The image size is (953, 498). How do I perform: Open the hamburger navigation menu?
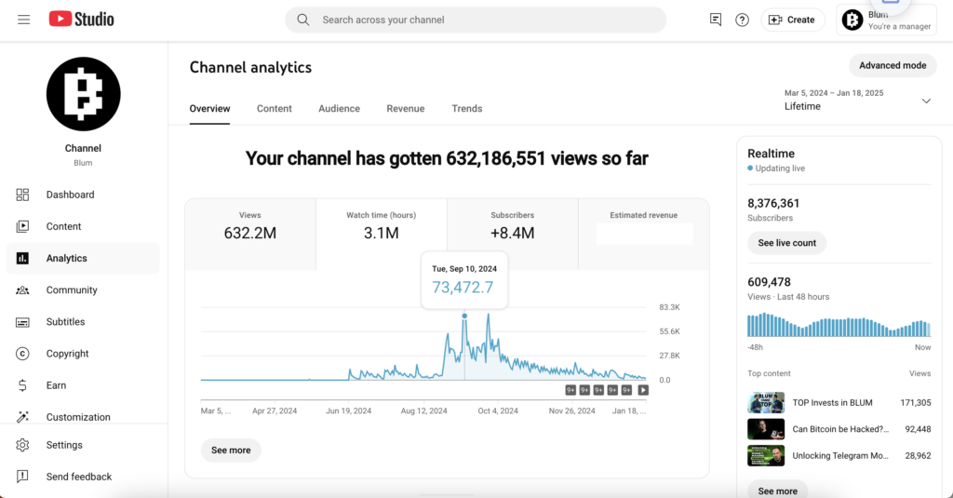point(23,20)
